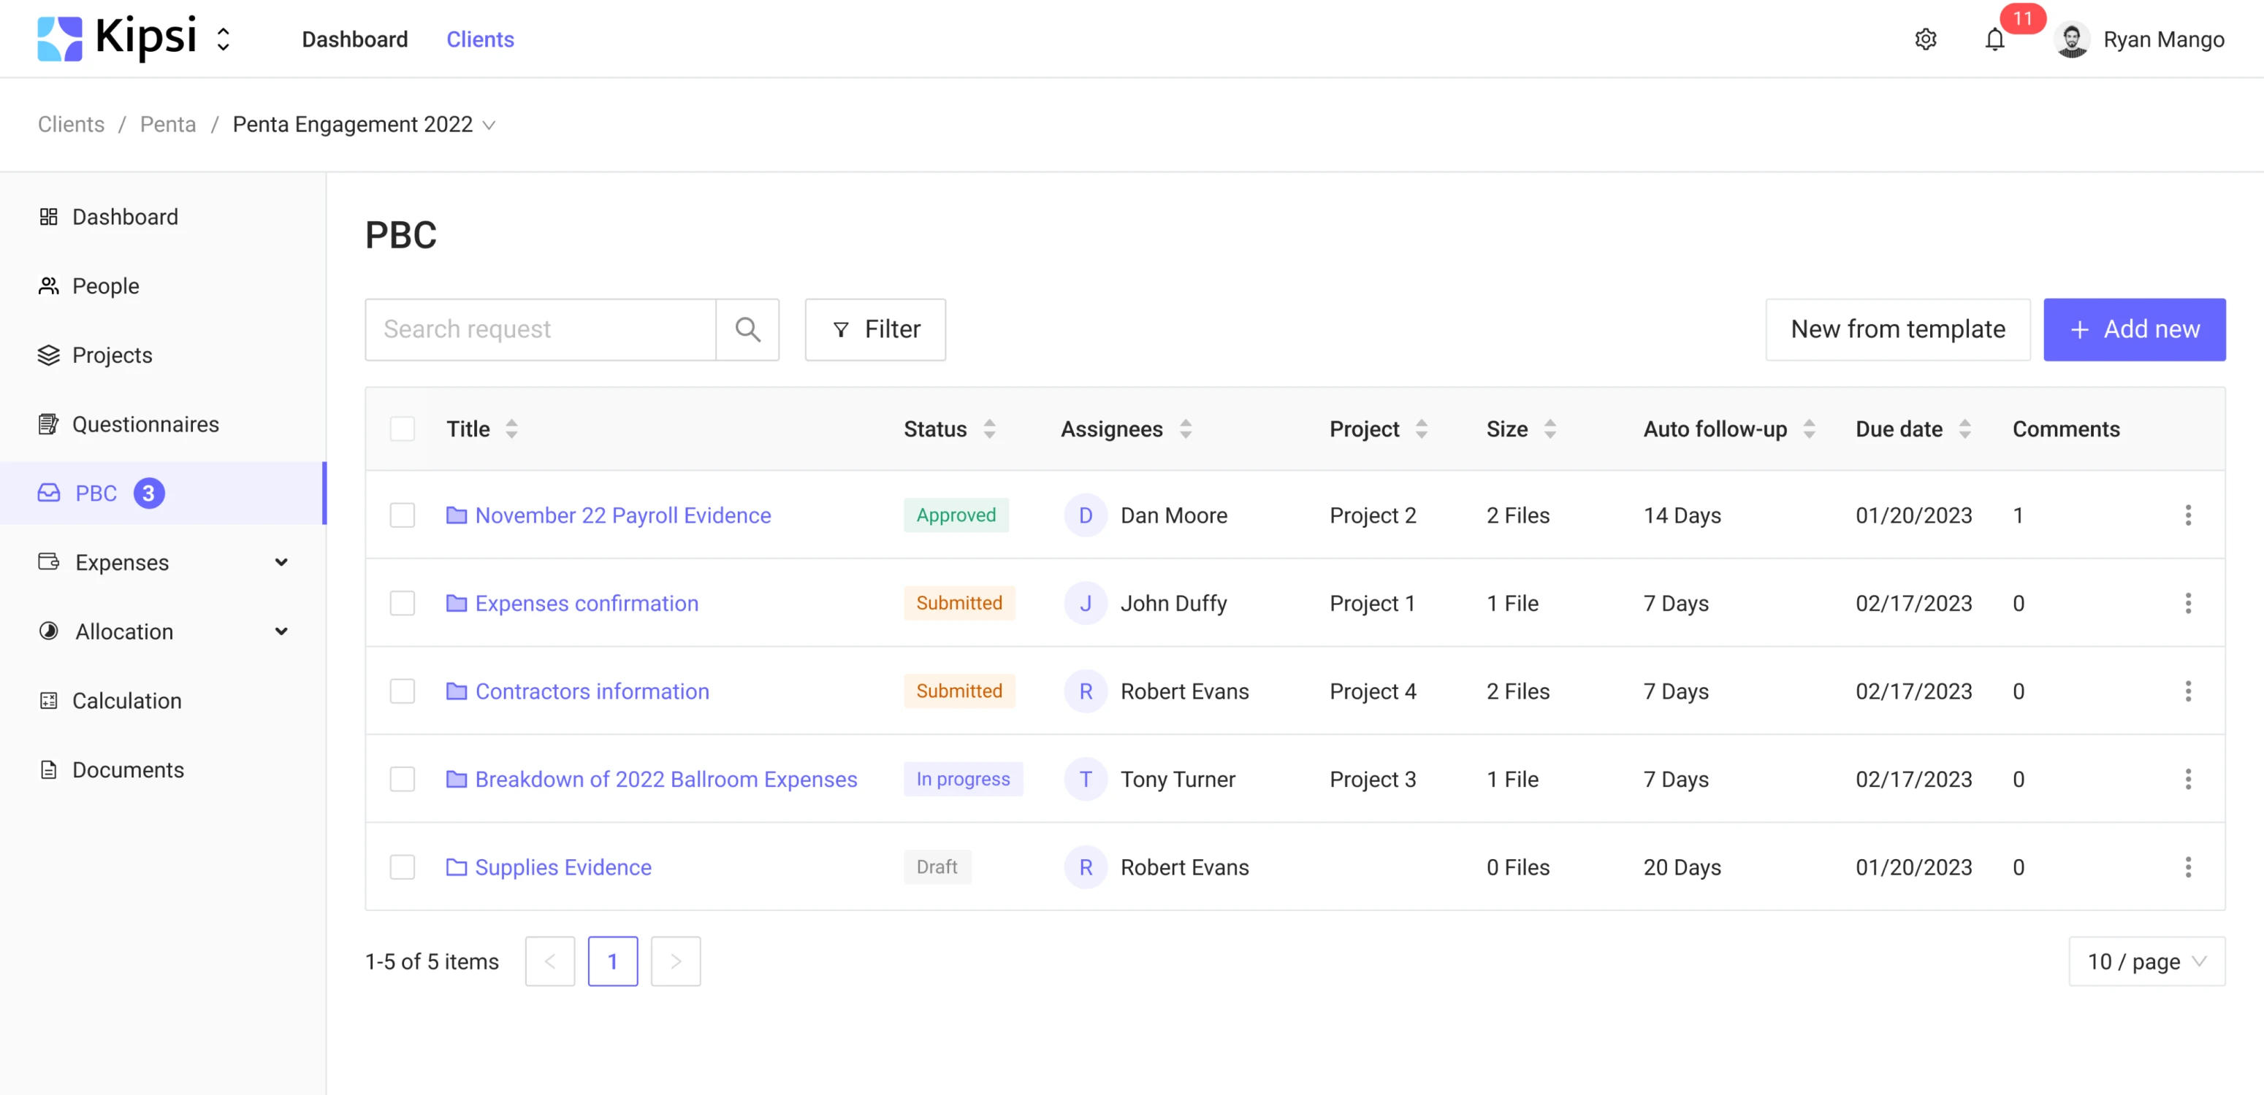2264x1095 pixels.
Task: Click into the Search request field
Action: (x=540, y=329)
